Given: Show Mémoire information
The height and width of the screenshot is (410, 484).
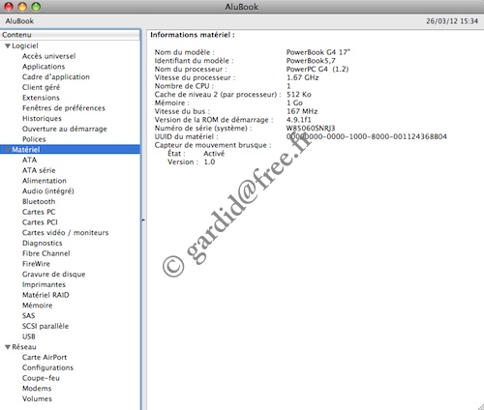Looking at the screenshot, I should [37, 306].
